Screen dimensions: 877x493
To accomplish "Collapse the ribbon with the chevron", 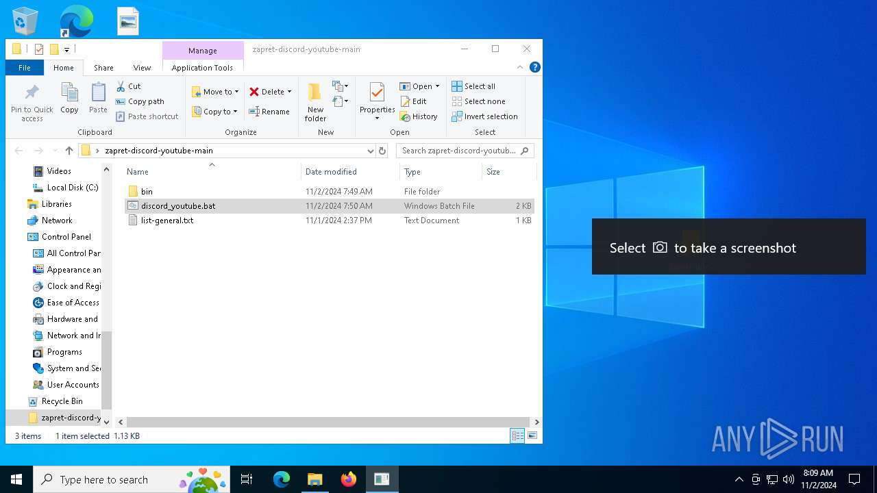I will (520, 67).
